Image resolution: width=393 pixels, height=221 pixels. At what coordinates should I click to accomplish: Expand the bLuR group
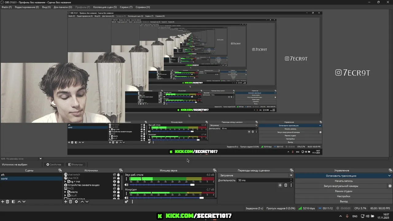pyautogui.click(x=65, y=196)
